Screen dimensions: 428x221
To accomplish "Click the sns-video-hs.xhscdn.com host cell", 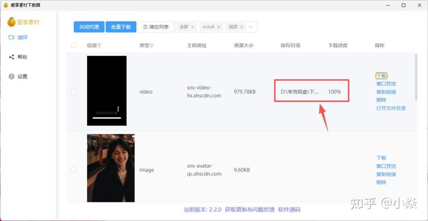I will coord(204,92).
